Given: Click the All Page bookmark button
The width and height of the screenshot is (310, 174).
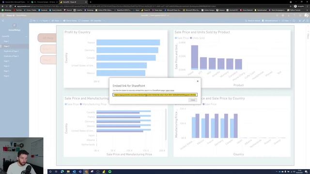Looking at the screenshot, I should 47,38.
